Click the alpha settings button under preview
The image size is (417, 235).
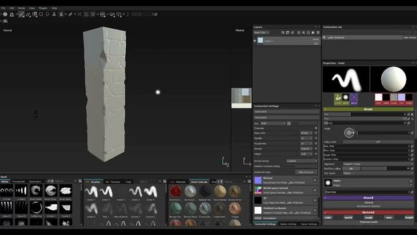point(345,99)
